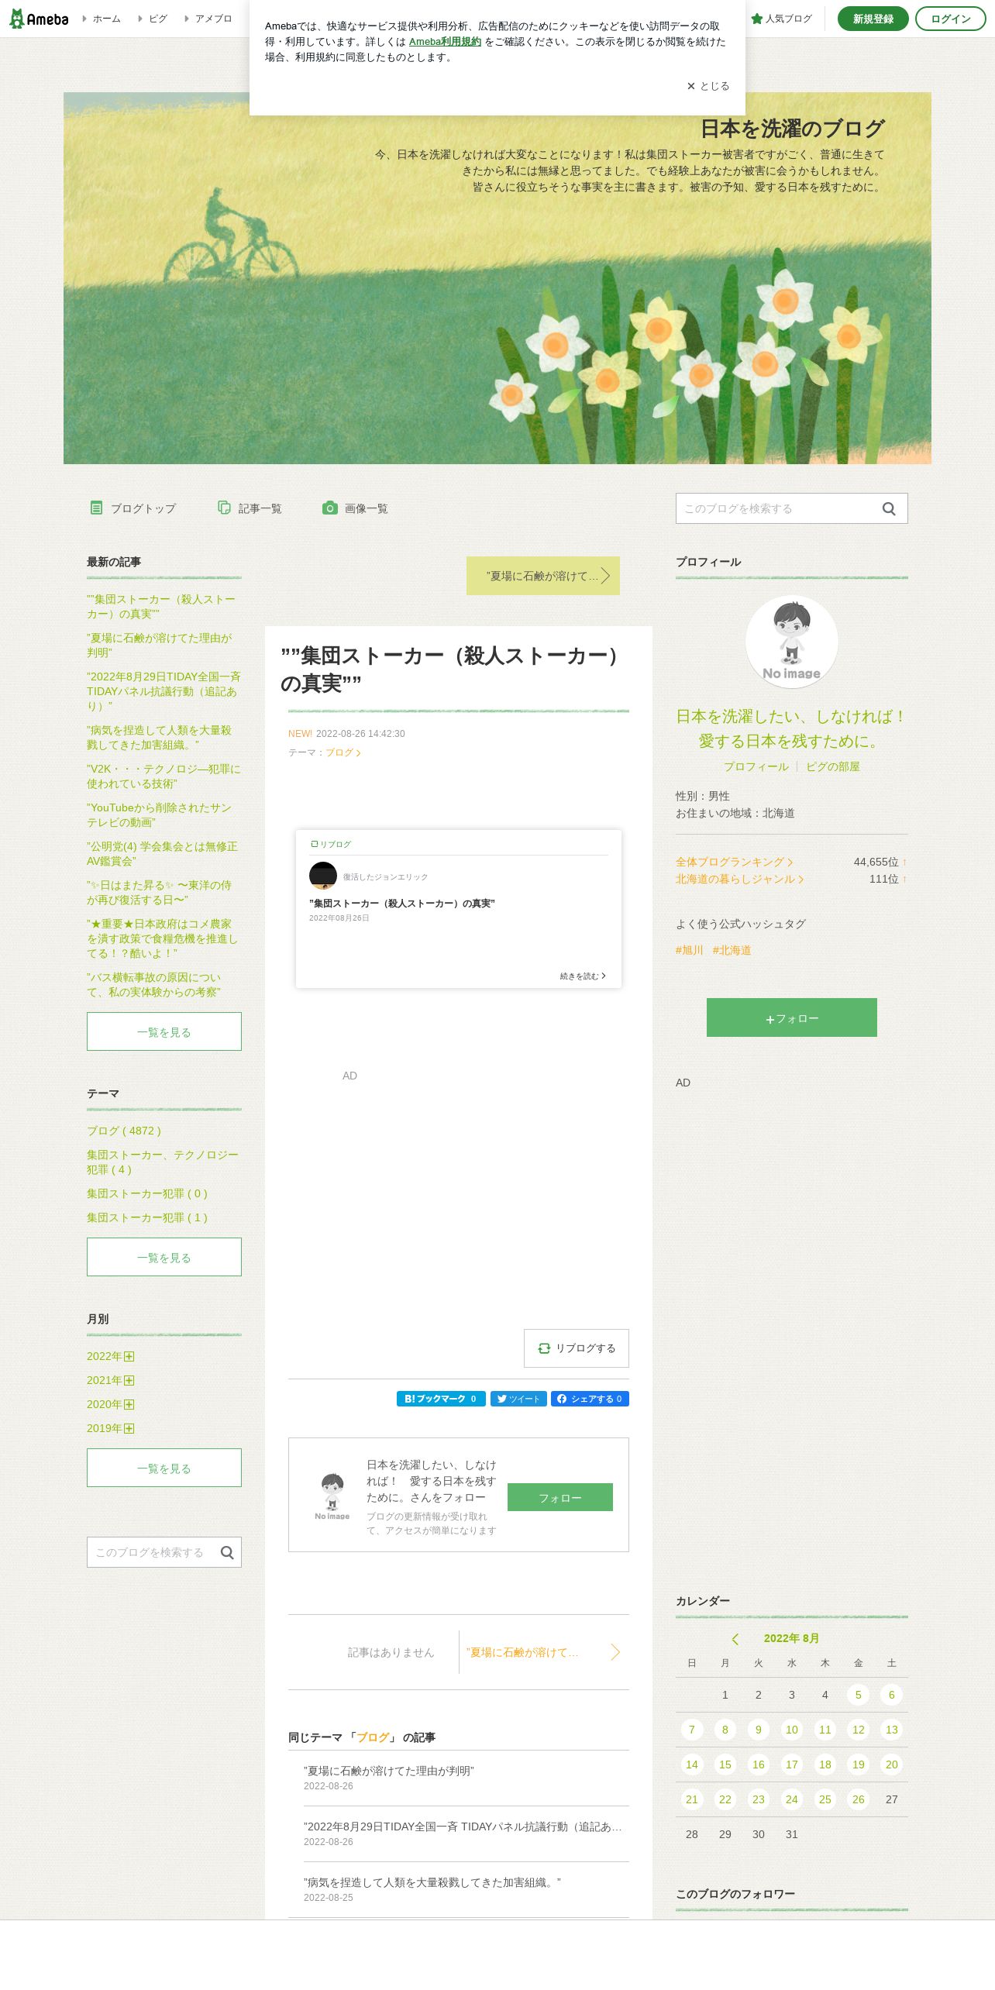
Task: Open related article 夏場に石鹸が溶けてた理由が判明
Action: [x=389, y=1771]
